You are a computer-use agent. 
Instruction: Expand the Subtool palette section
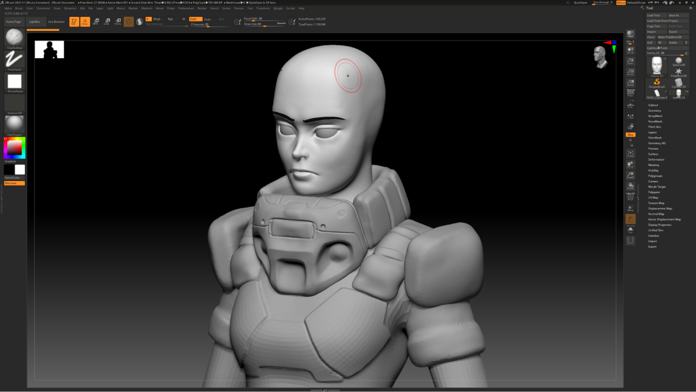point(653,105)
